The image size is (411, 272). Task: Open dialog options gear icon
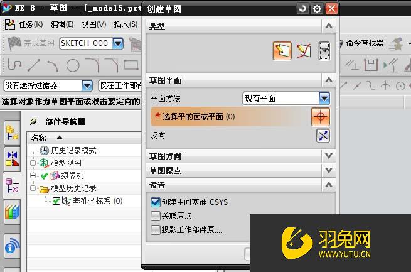click(317, 9)
